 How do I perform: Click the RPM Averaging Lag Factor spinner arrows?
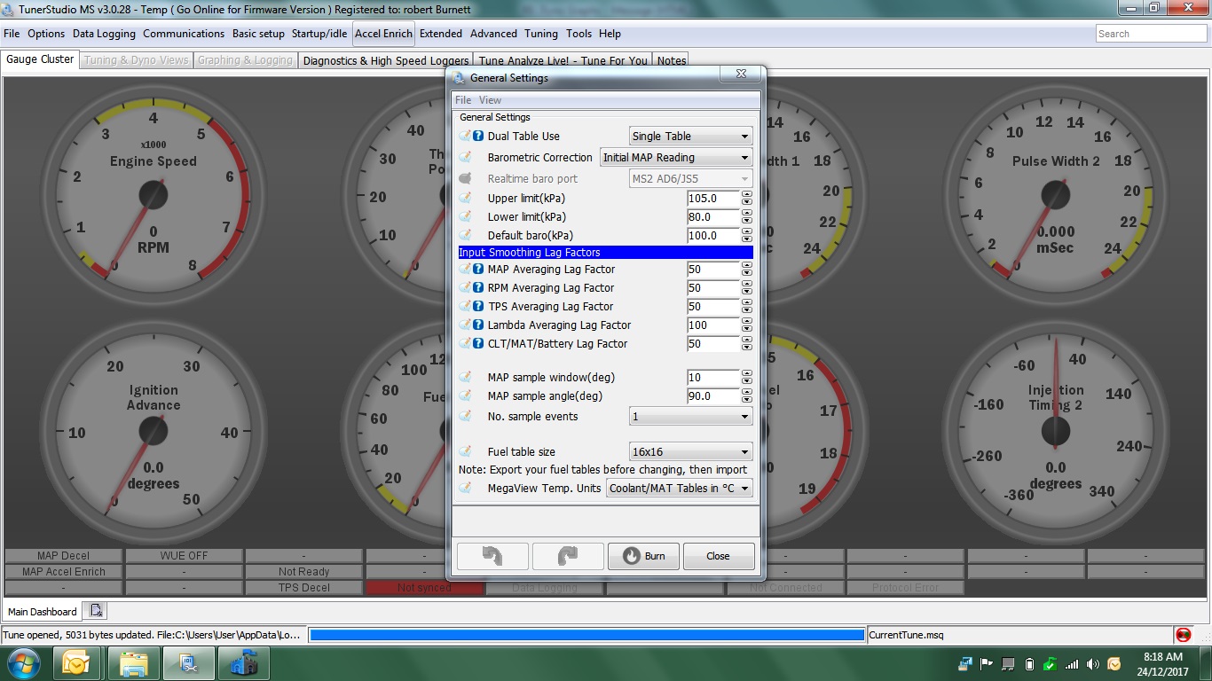pyautogui.click(x=747, y=287)
